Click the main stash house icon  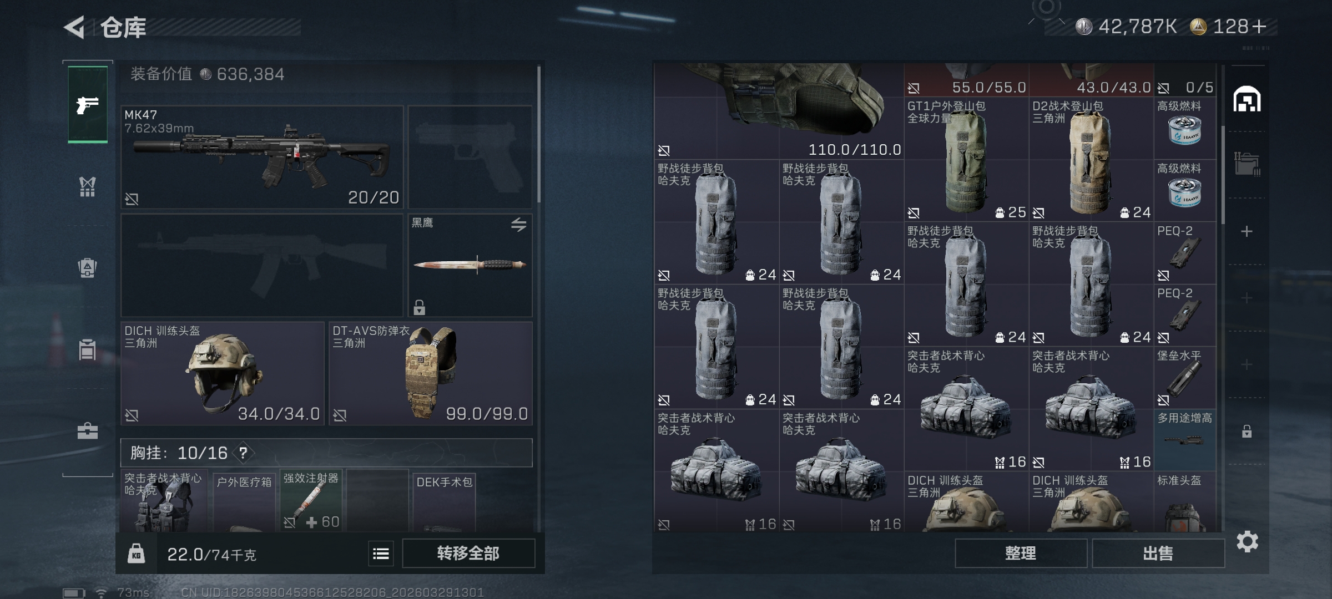click(x=1247, y=99)
